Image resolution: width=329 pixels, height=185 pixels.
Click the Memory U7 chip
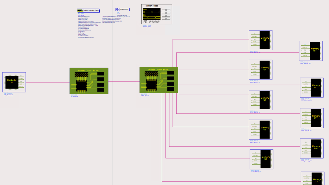pos(264,70)
